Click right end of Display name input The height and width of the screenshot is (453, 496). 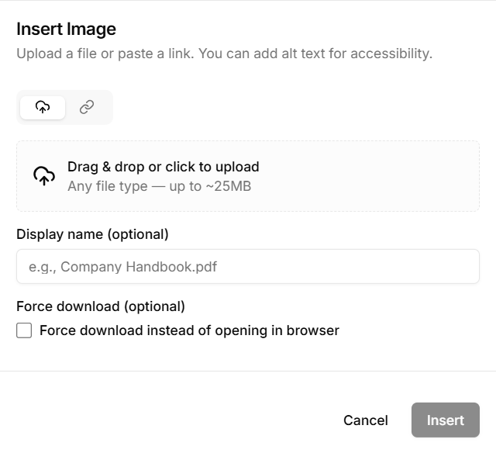tap(457, 266)
